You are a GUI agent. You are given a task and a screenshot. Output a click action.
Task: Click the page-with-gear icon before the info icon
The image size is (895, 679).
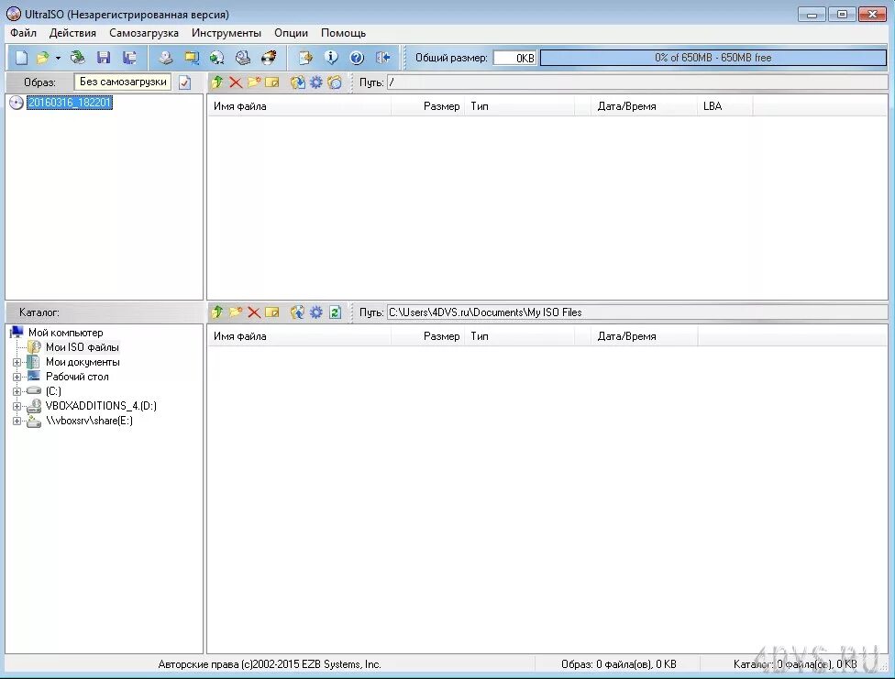coord(305,58)
